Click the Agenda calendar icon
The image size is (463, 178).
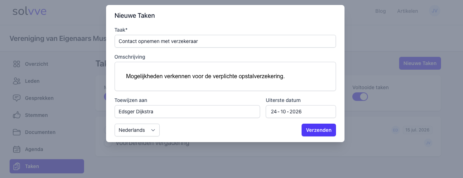pyautogui.click(x=17, y=149)
